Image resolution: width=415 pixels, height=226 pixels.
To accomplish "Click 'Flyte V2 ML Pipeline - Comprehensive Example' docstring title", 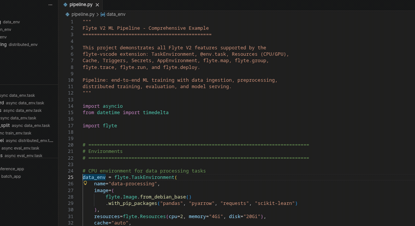I will pos(146,28).
